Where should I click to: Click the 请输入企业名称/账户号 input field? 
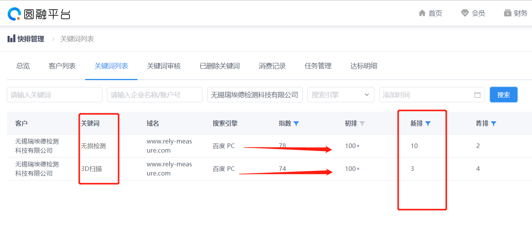154,95
